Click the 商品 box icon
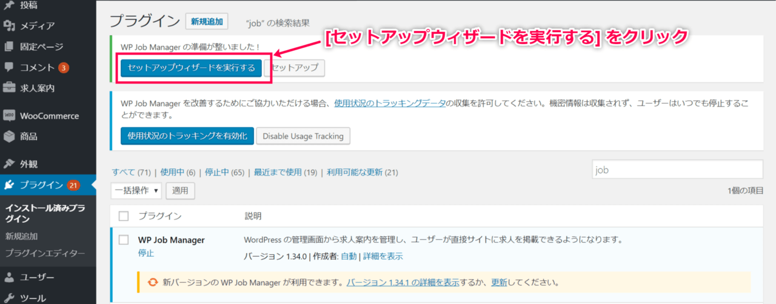 pos(9,136)
